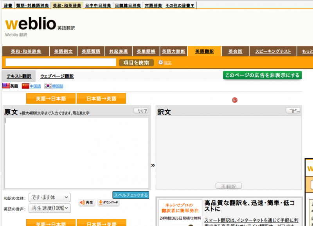Open 日中中日辞典 top tab
313x226 pixels.
pyautogui.click(x=98, y=5)
